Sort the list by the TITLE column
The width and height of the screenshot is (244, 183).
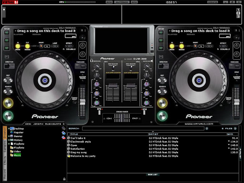click(x=109, y=134)
